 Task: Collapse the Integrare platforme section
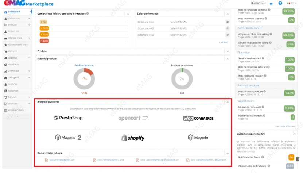pyautogui.click(x=228, y=102)
